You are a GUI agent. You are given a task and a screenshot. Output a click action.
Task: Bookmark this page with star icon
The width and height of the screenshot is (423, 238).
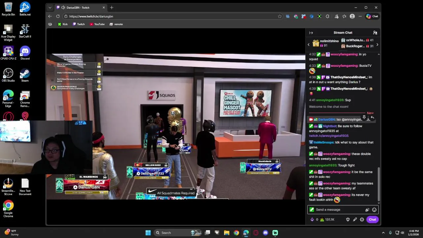(x=280, y=16)
